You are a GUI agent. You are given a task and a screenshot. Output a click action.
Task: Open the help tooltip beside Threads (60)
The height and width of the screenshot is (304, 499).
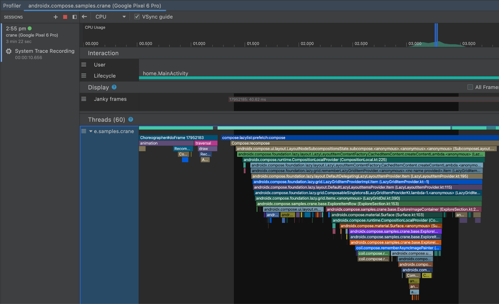pos(131,120)
